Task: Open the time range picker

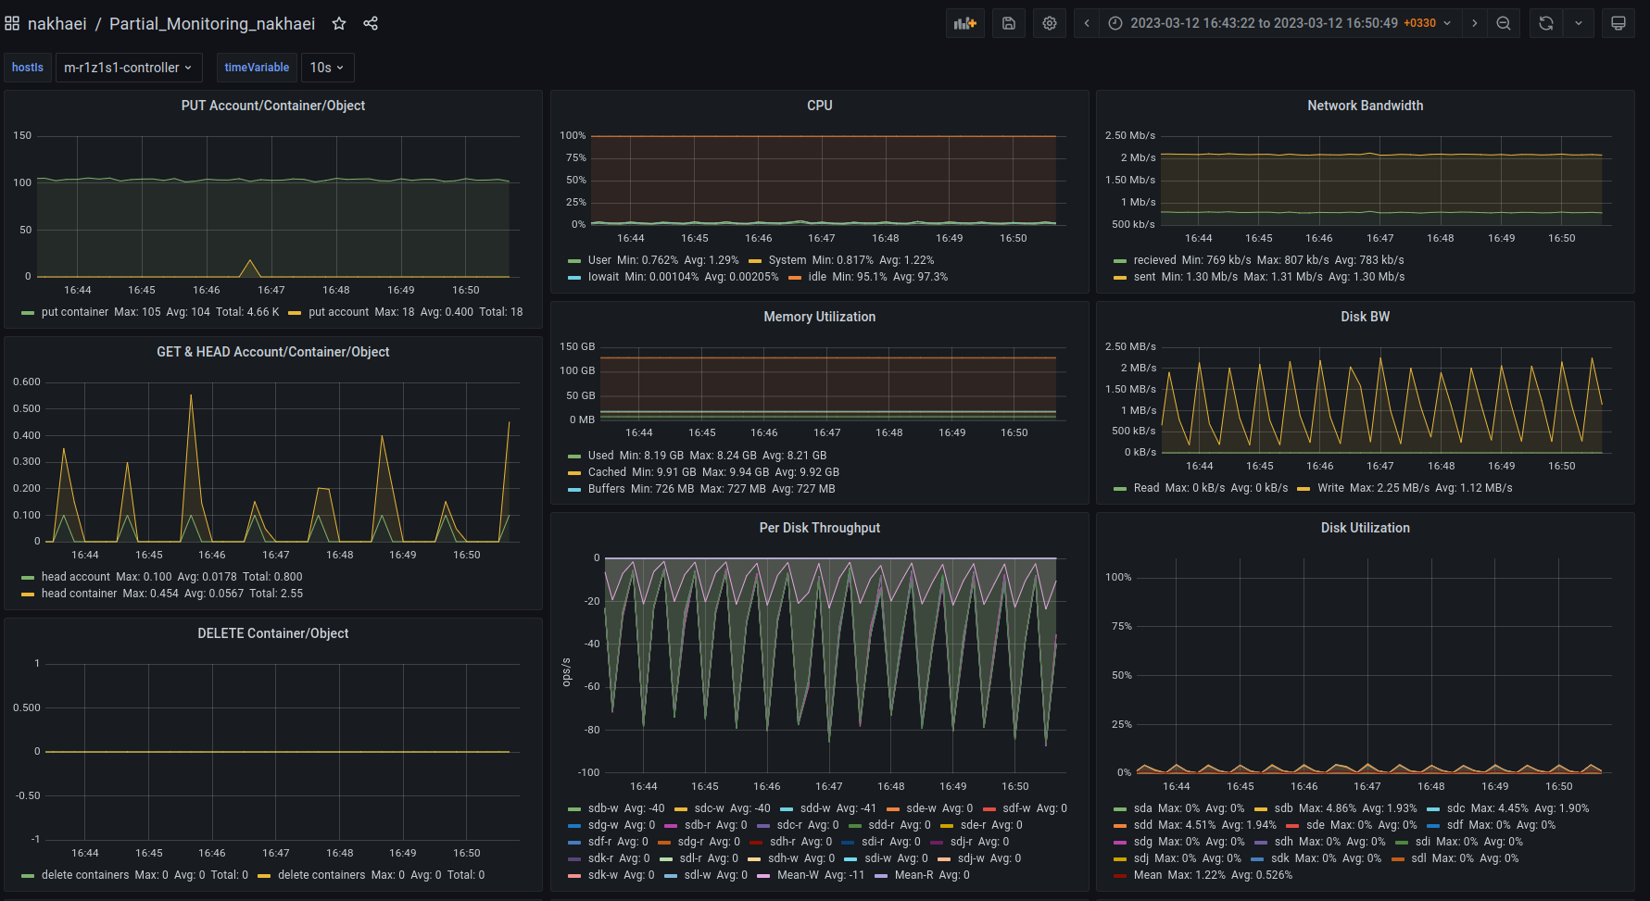Action: [x=1279, y=23]
